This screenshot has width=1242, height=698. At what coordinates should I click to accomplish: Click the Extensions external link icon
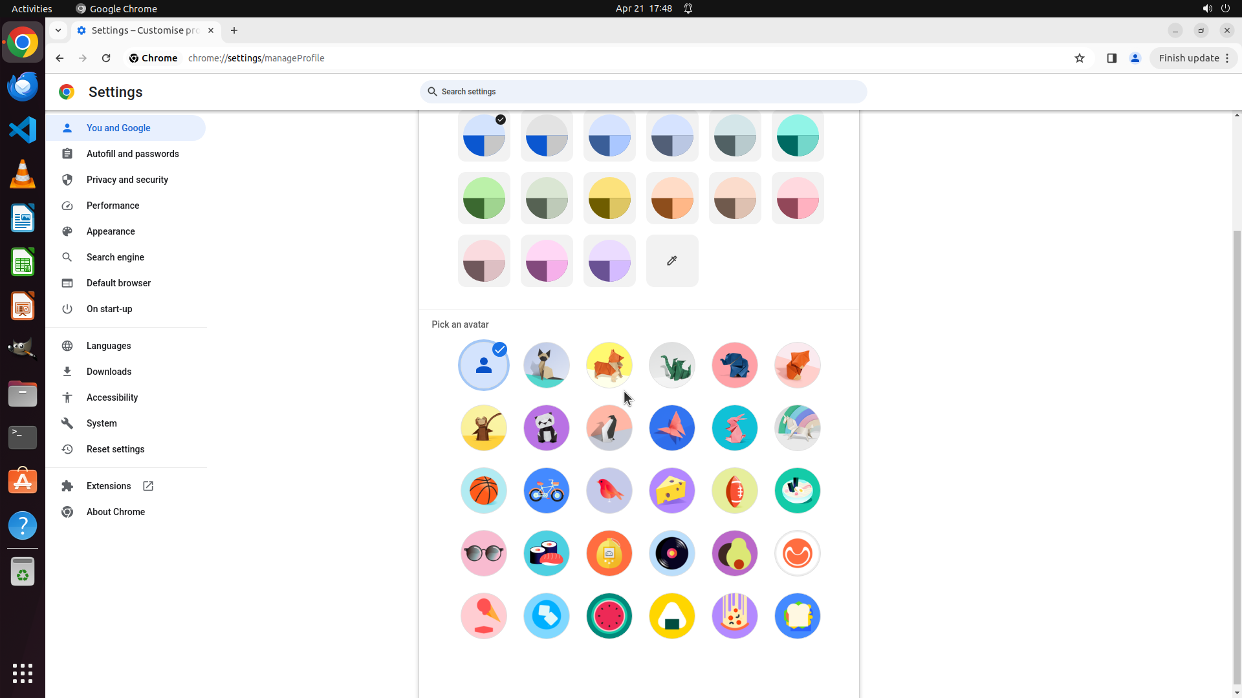(x=148, y=486)
